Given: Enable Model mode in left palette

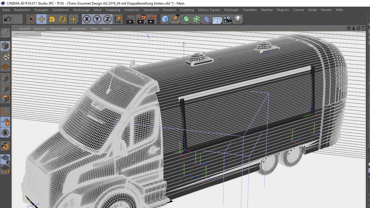Looking at the screenshot, I should point(5,46).
